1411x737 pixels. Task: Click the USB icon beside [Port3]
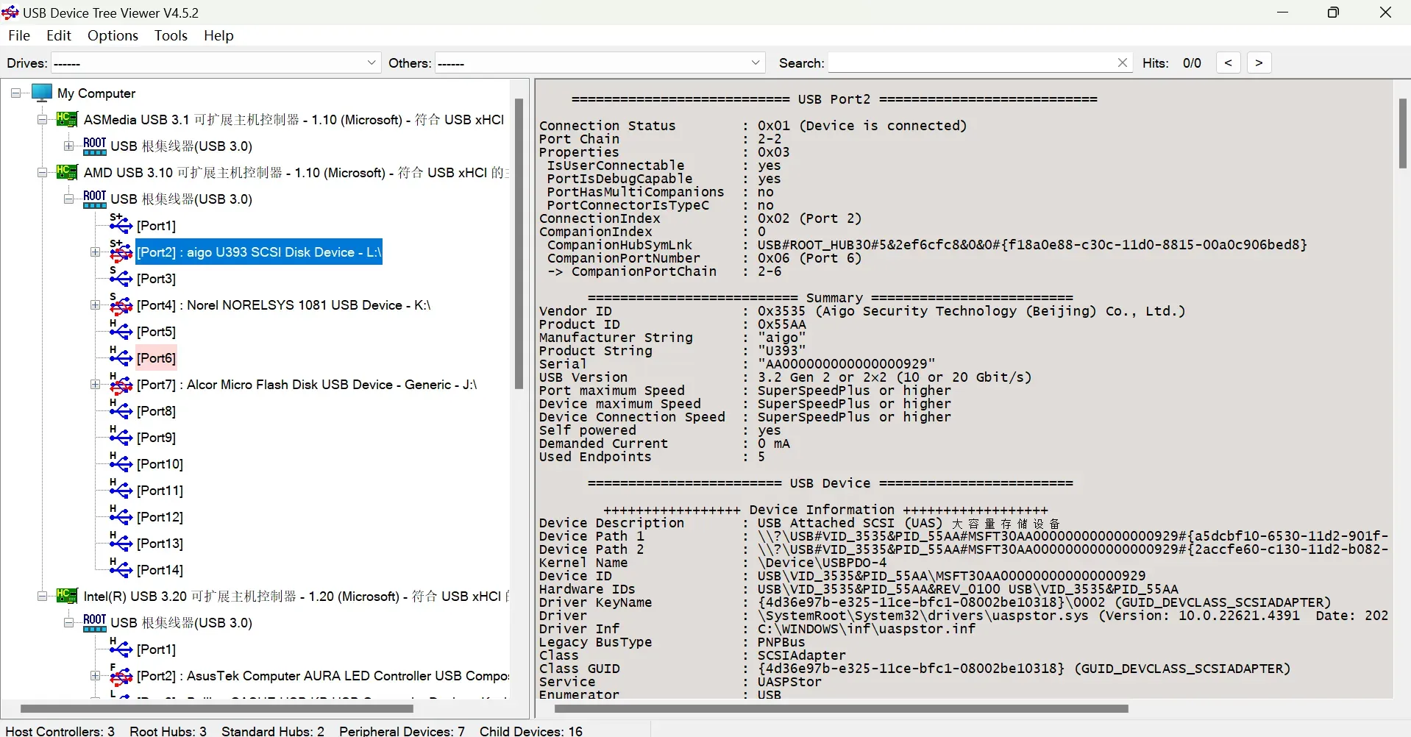pos(121,278)
